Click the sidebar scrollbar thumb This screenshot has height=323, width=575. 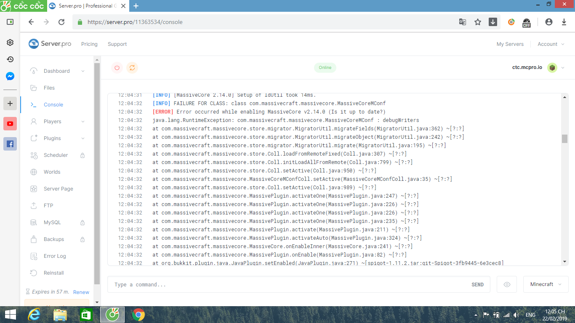pos(97,173)
